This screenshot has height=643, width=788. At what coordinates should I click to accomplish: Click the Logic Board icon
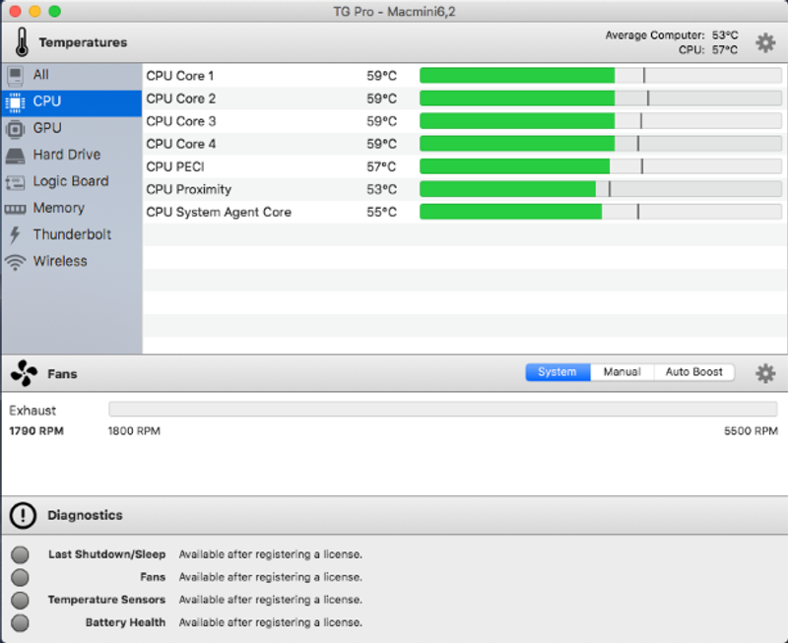(x=16, y=181)
